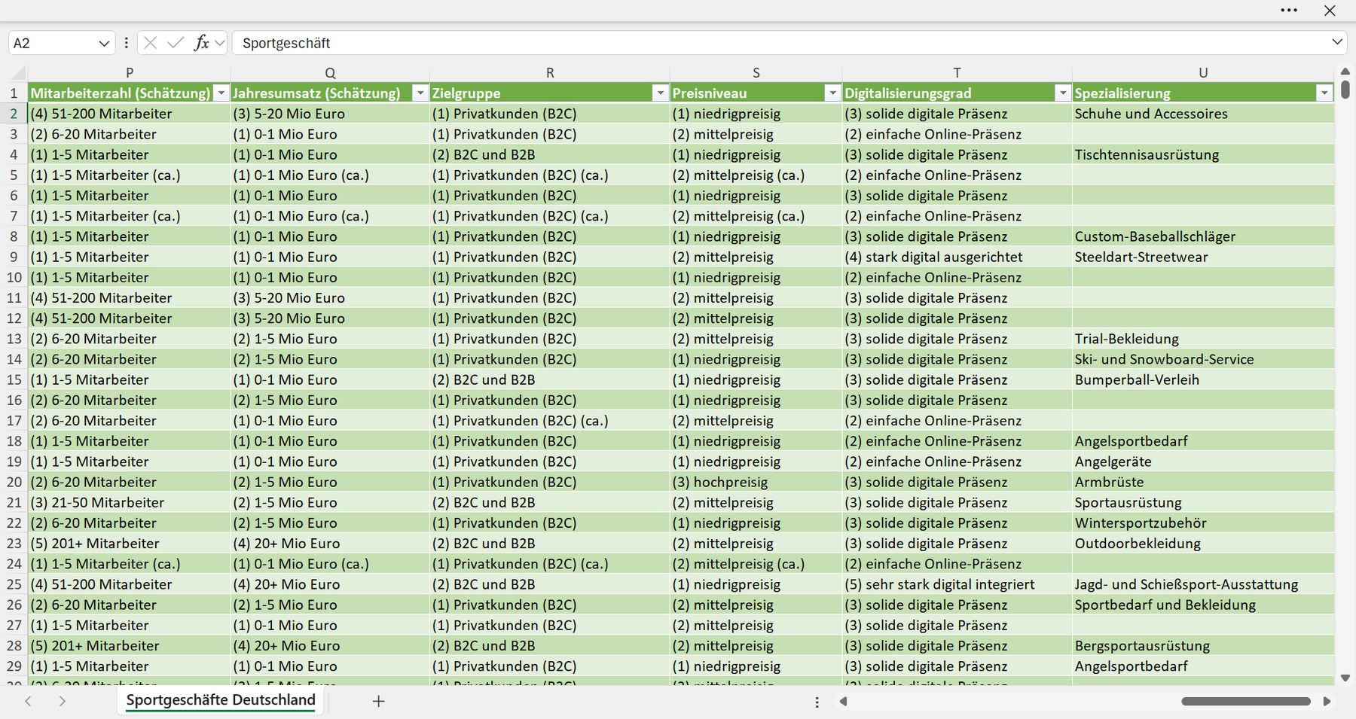Go to the previous sheet with the left arrow

28,701
